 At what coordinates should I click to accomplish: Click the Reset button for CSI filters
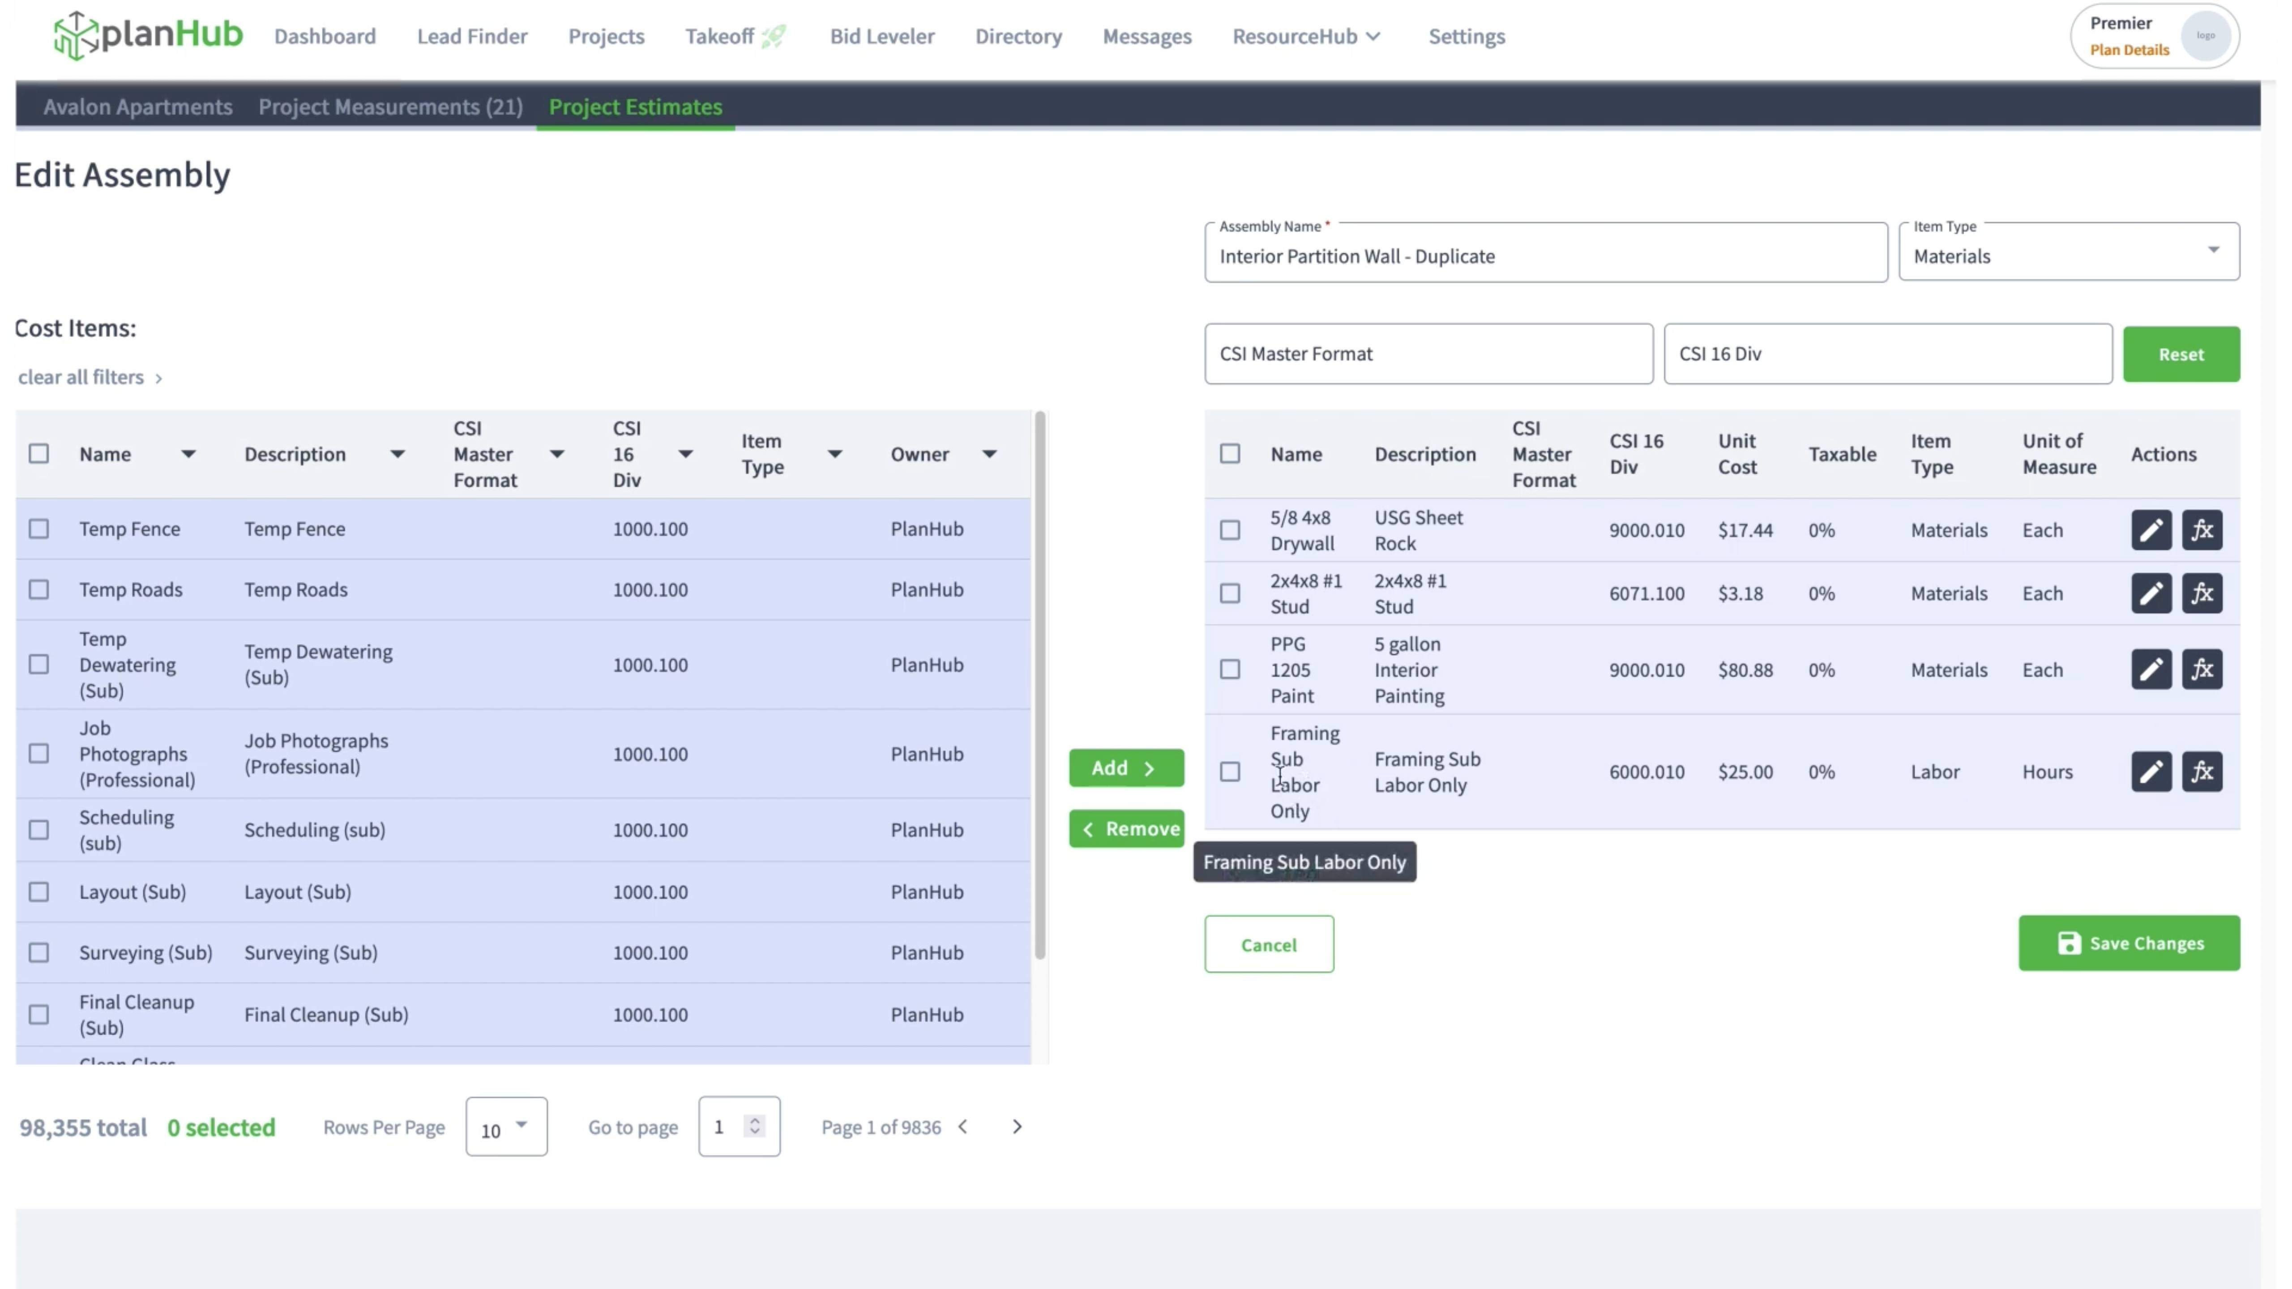(x=2182, y=353)
